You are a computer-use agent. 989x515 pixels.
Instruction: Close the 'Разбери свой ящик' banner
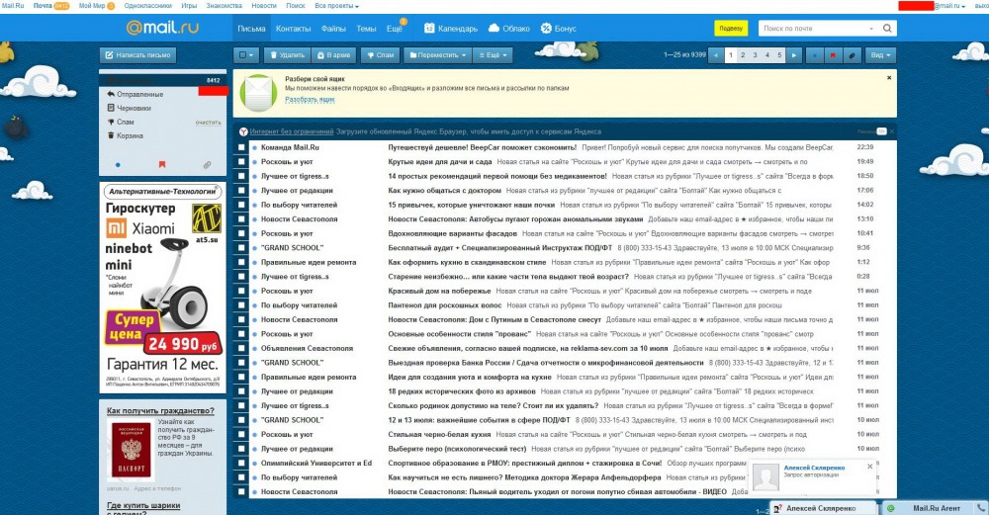pos(889,78)
